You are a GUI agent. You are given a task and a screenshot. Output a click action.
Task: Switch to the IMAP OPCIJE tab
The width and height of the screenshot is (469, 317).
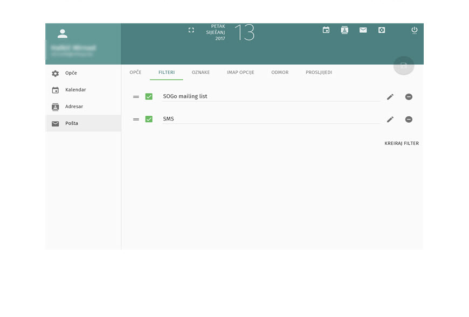click(x=240, y=72)
